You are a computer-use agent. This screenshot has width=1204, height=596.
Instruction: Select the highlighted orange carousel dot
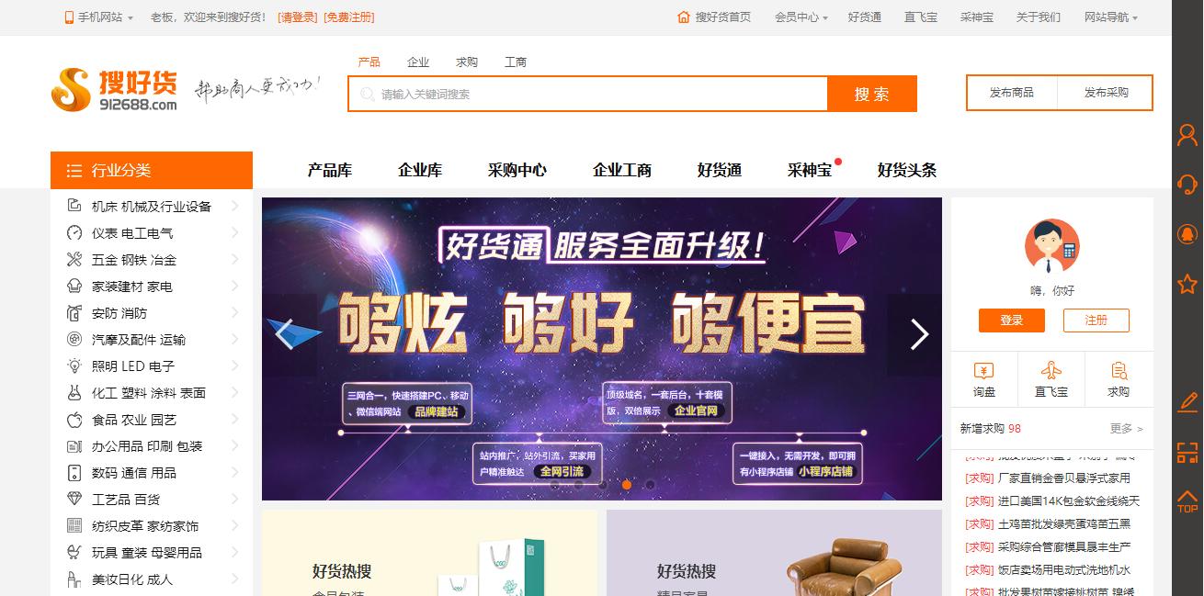click(x=626, y=484)
